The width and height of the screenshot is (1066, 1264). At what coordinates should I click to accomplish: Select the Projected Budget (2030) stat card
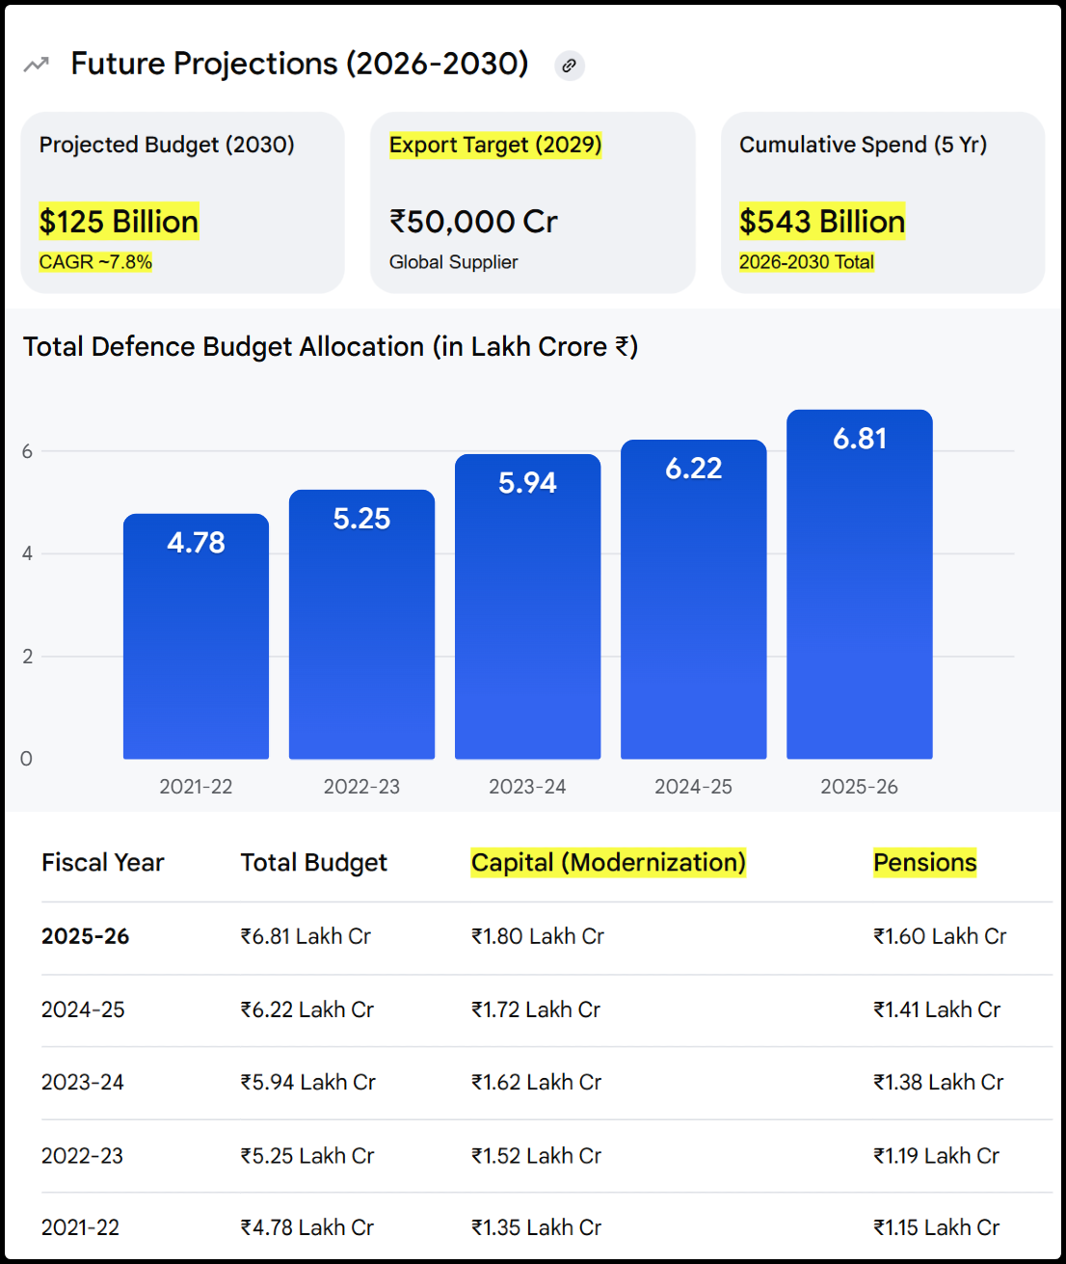point(182,202)
